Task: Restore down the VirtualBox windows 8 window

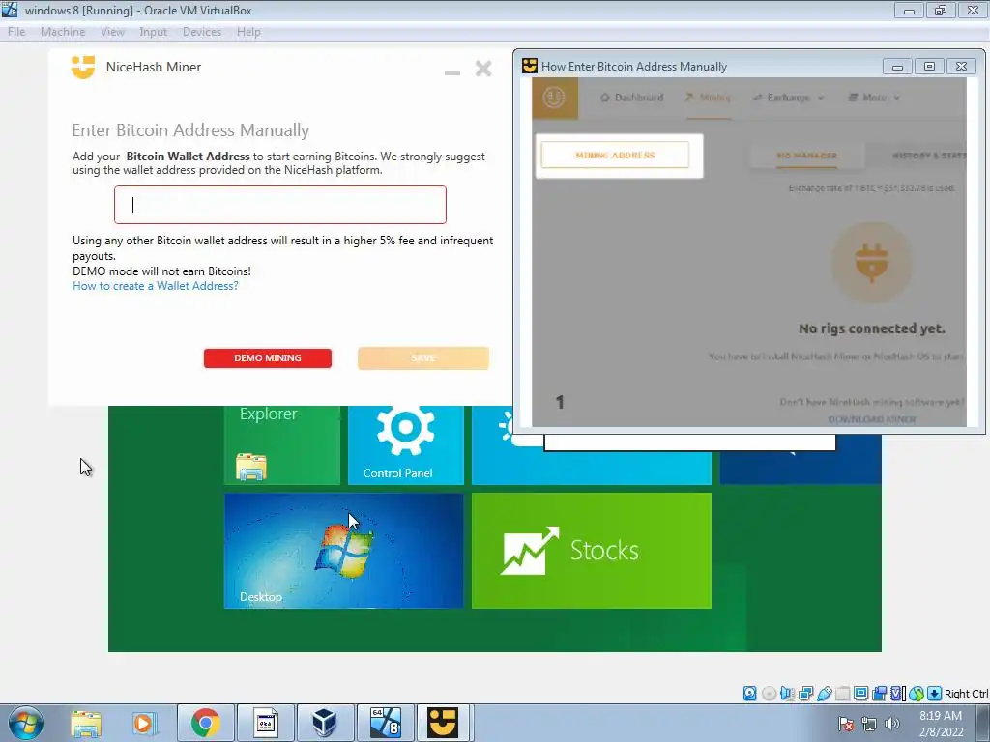Action: (x=941, y=11)
